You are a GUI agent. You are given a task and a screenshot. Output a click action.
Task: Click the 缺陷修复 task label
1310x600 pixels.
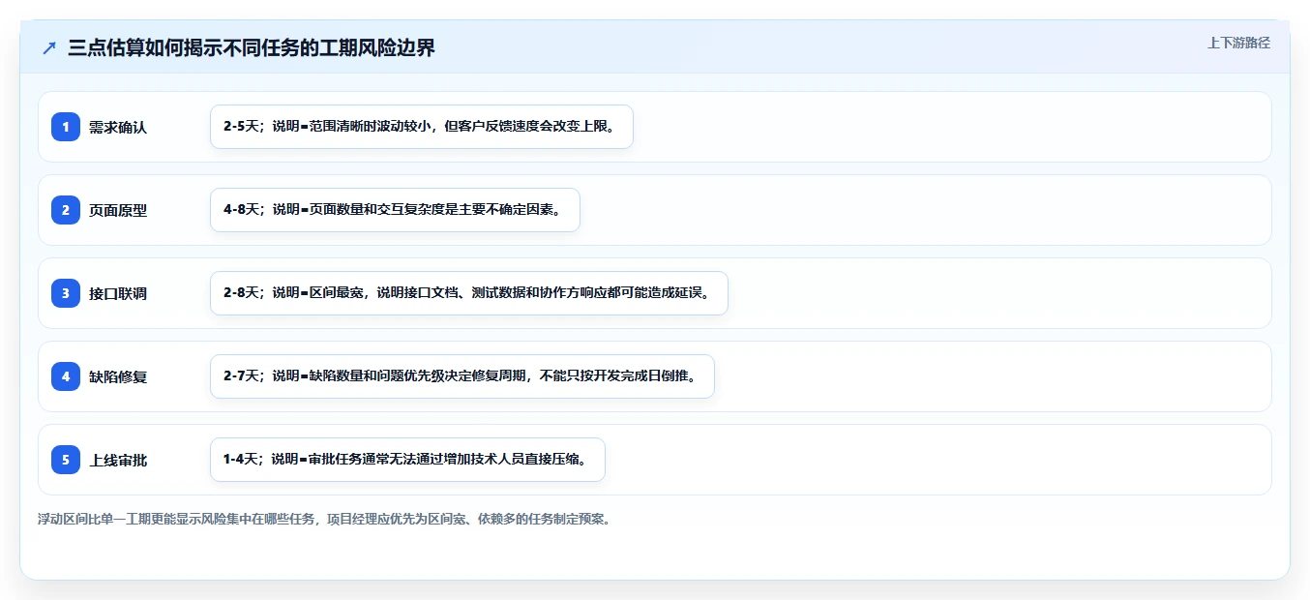tap(118, 376)
